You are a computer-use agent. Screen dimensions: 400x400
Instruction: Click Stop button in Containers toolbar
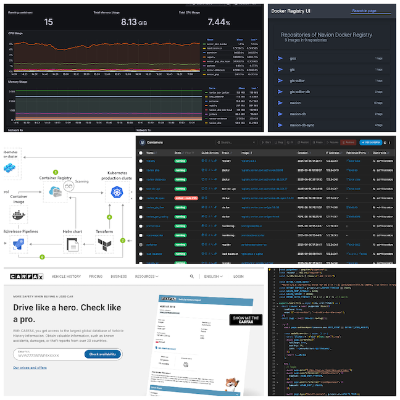(278, 143)
